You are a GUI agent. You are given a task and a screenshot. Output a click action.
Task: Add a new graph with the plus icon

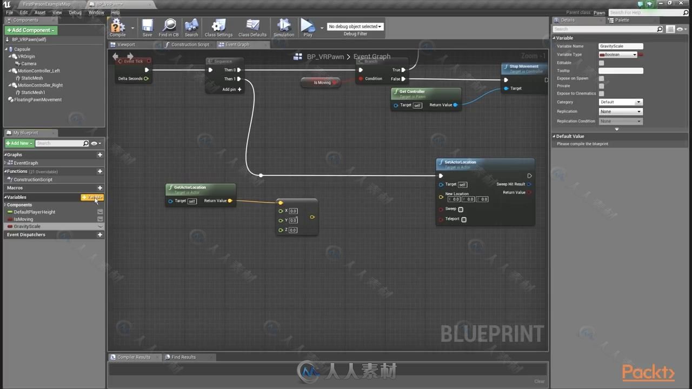(99, 155)
